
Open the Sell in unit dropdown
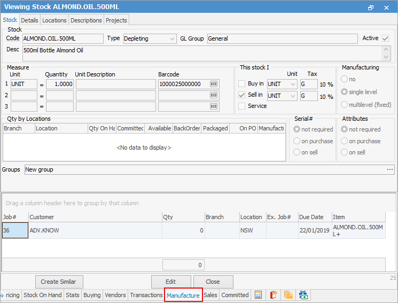click(293, 96)
